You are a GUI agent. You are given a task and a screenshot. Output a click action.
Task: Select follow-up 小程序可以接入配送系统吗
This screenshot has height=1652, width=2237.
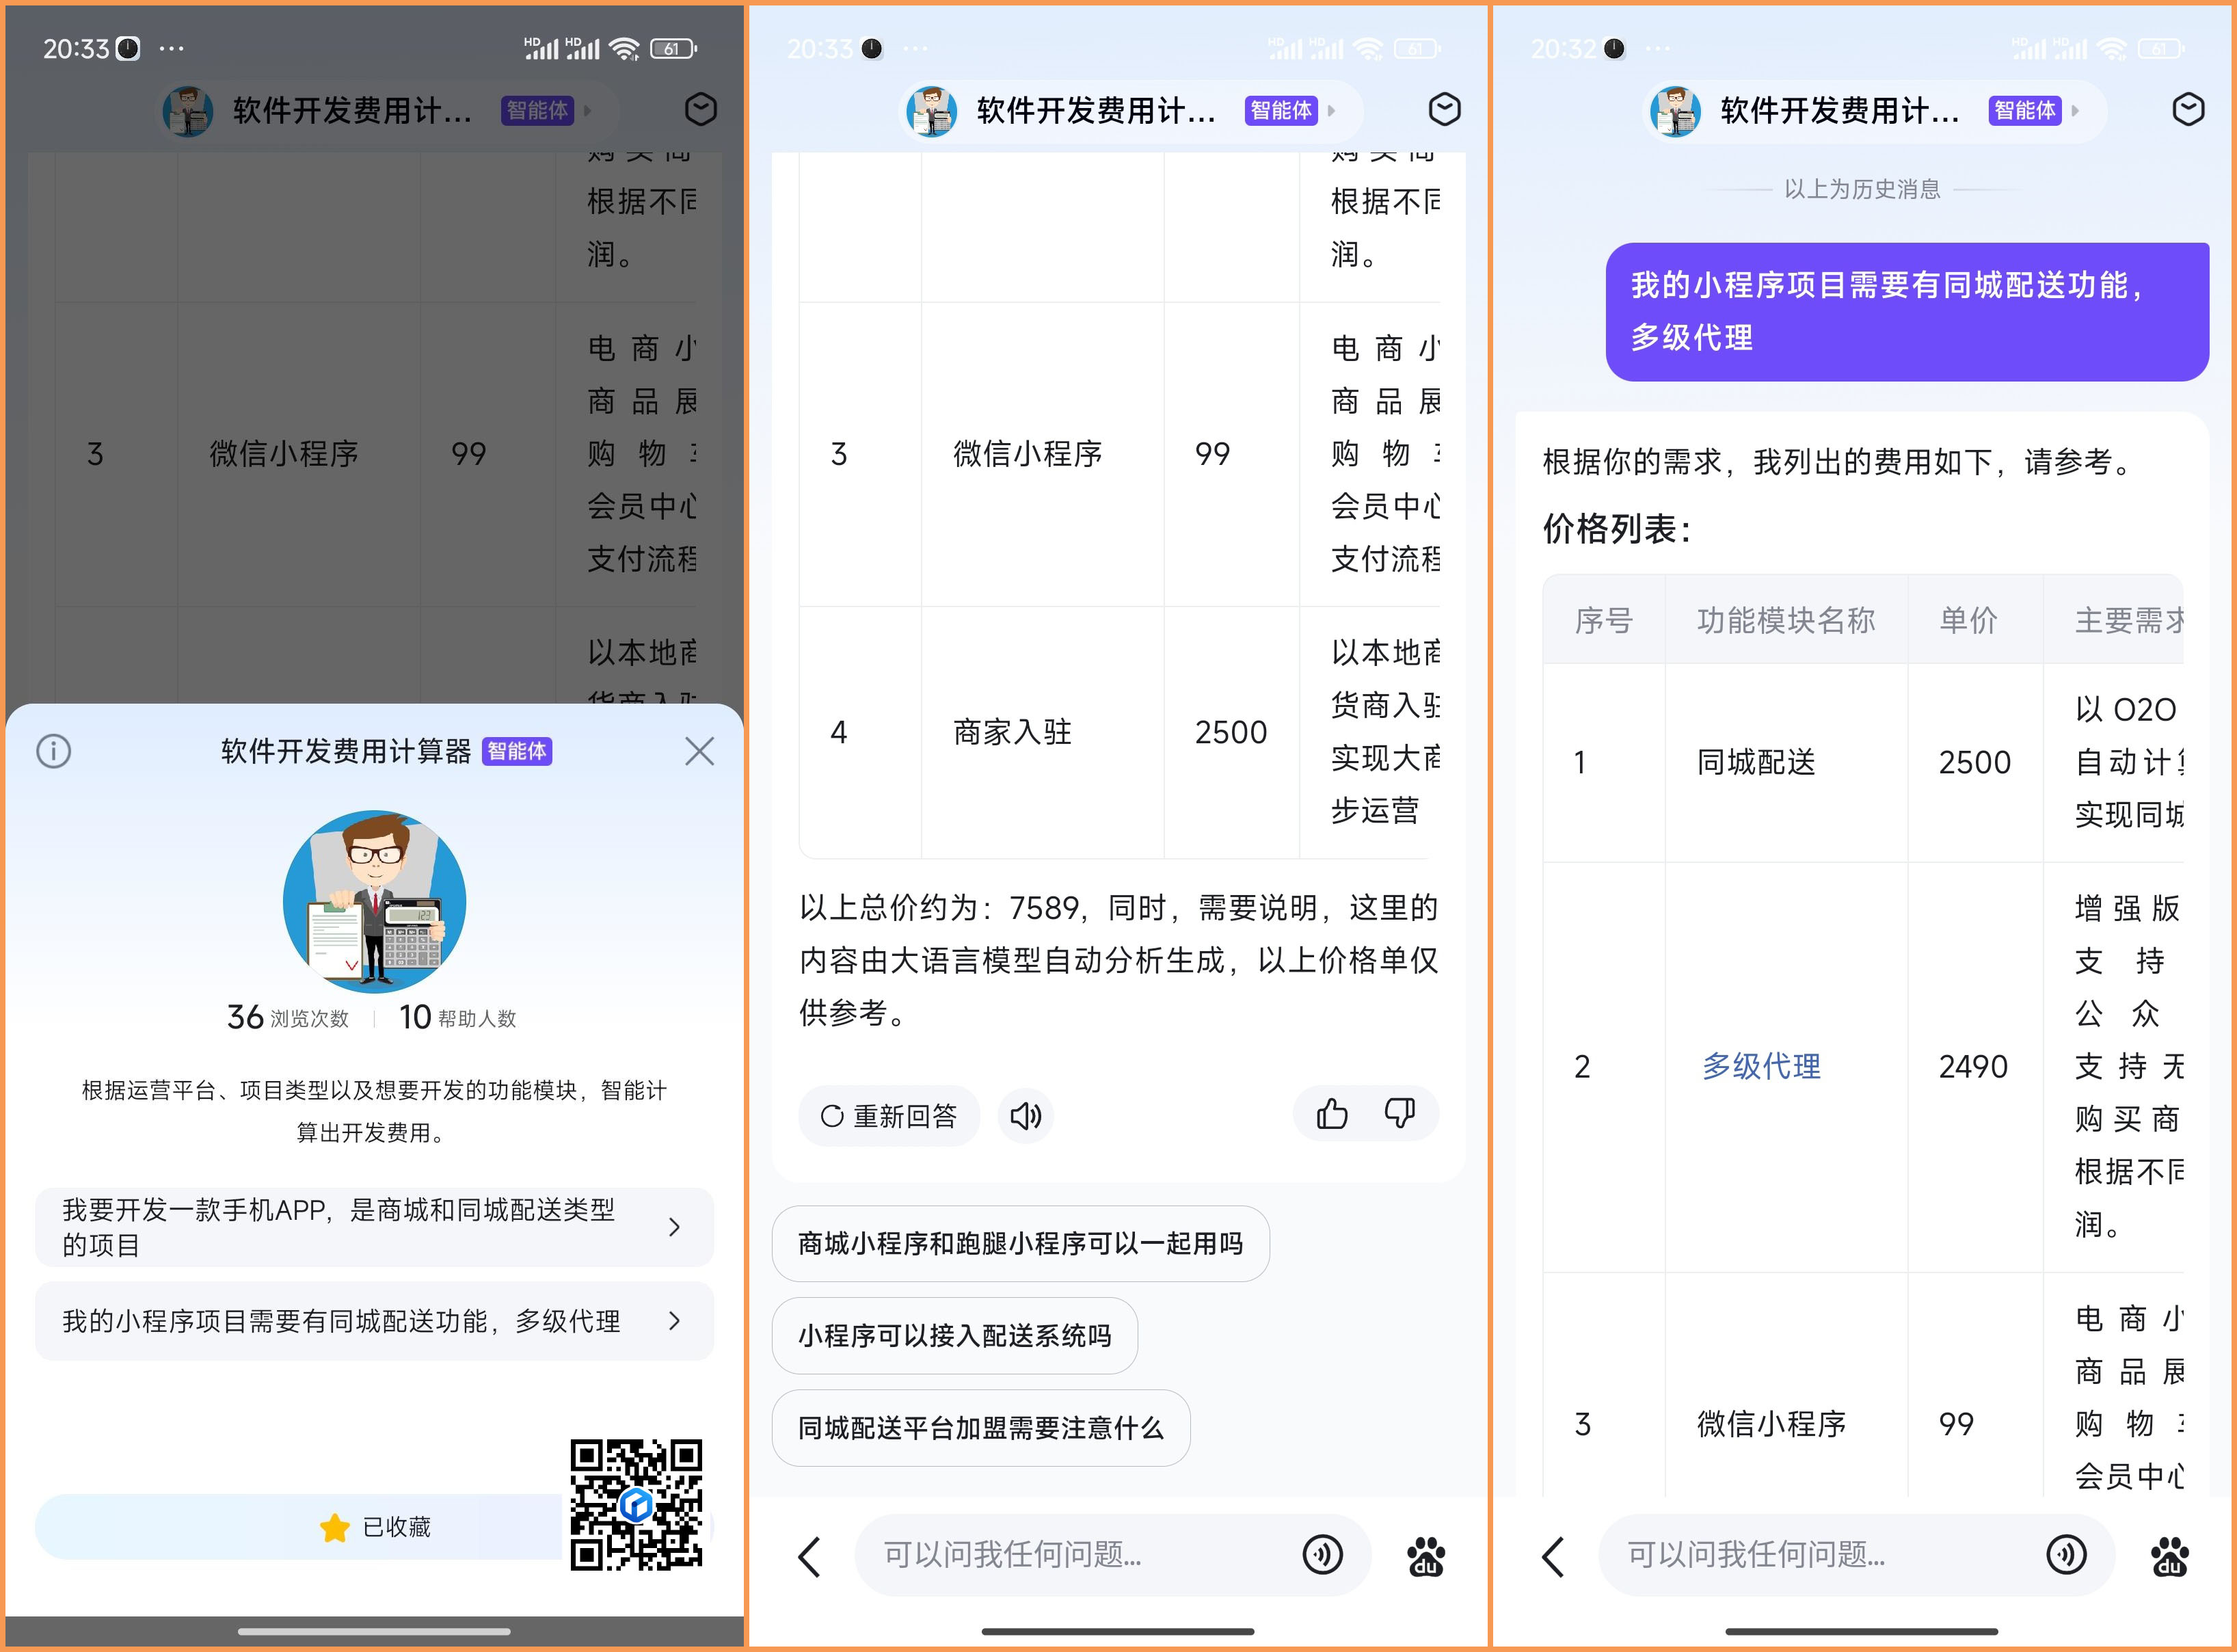[x=954, y=1335]
